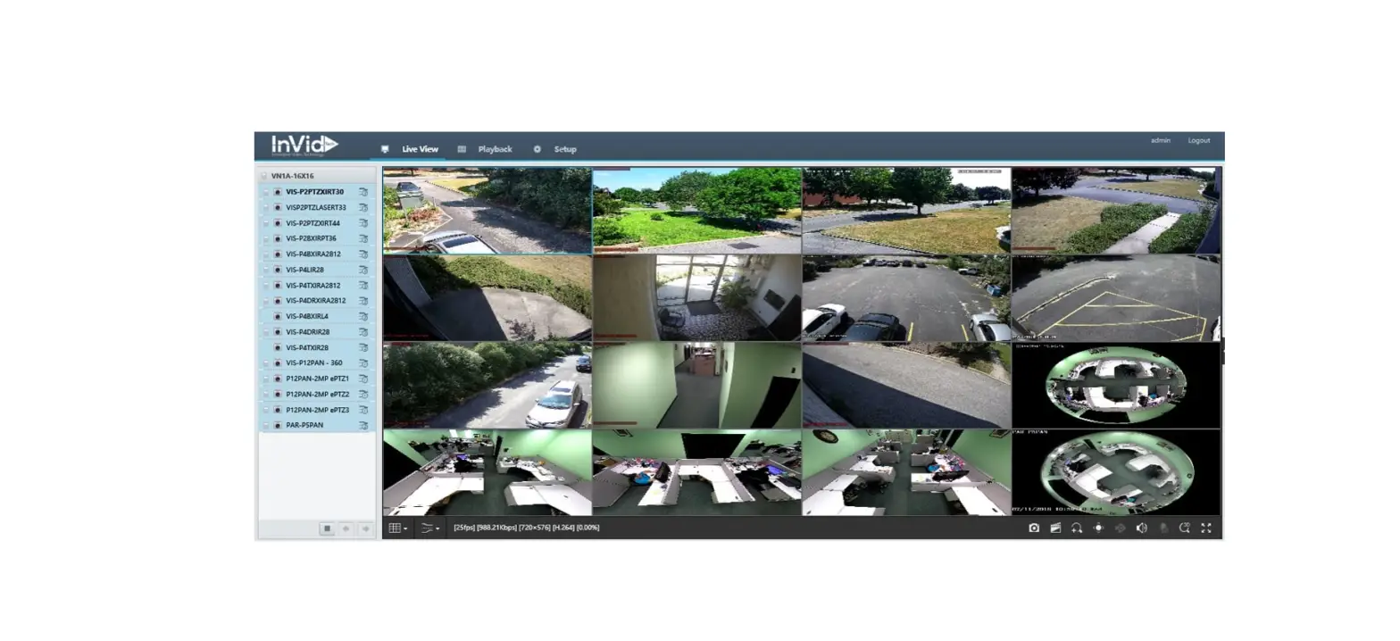The width and height of the screenshot is (1400, 641).
Task: Open the stream type dropdown
Action: click(x=430, y=528)
